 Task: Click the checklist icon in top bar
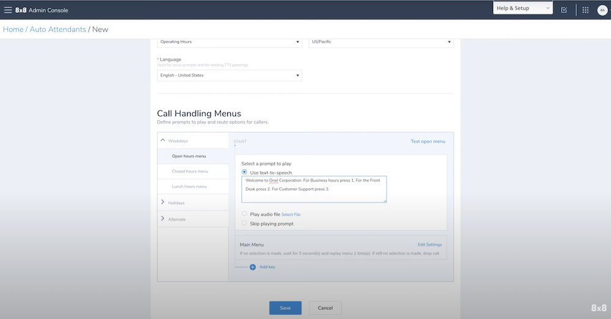(564, 10)
